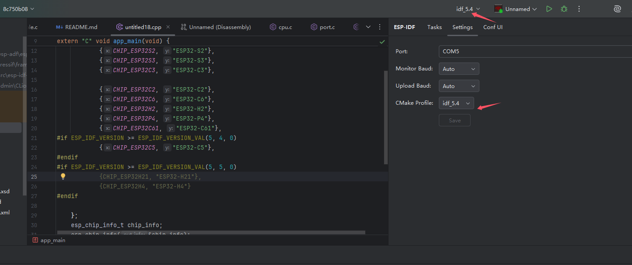
Task: Open the Conf UI tab
Action: pos(493,27)
